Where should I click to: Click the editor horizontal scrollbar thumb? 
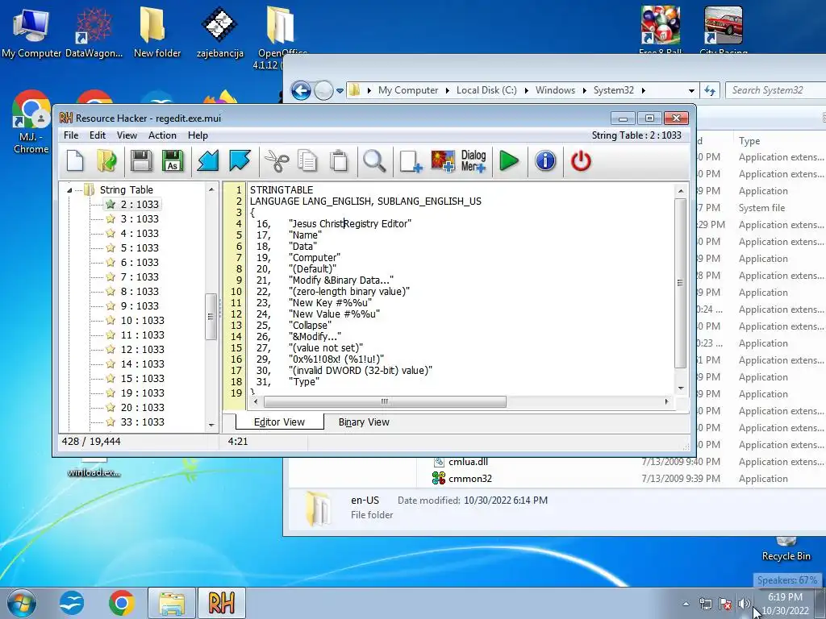tap(385, 402)
